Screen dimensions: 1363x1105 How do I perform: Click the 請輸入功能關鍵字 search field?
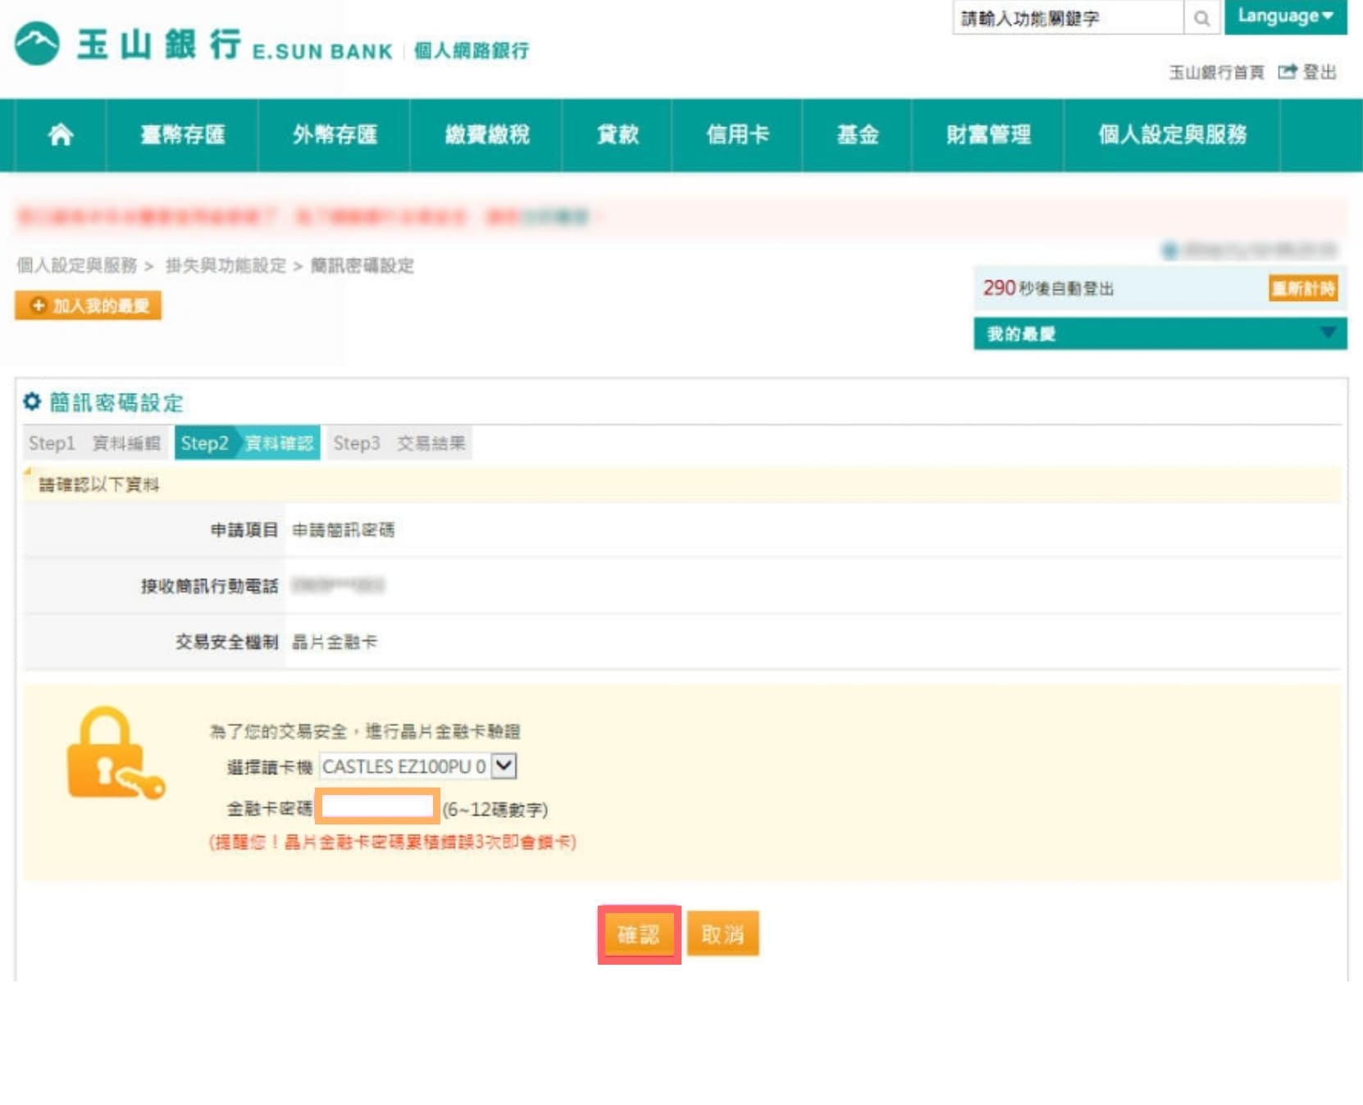[1068, 17]
